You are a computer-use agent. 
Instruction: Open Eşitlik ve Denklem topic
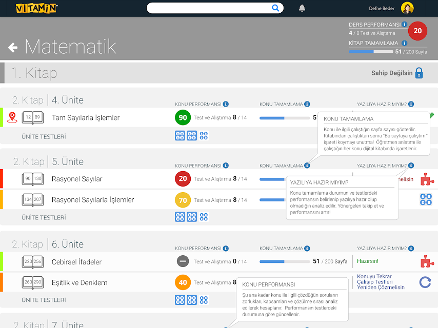79,282
